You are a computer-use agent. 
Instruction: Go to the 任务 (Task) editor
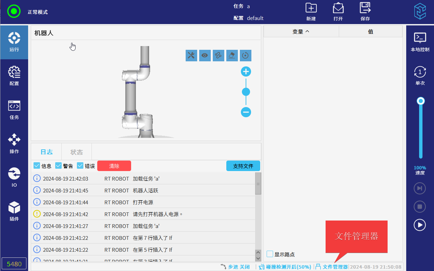(14, 110)
